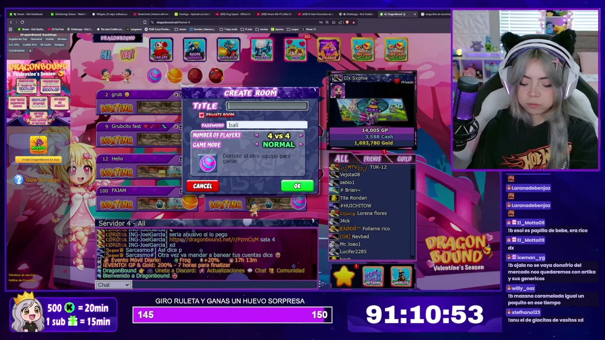The height and width of the screenshot is (340, 605).
Task: Decrease number of players with left arrow
Action: pyautogui.click(x=257, y=136)
